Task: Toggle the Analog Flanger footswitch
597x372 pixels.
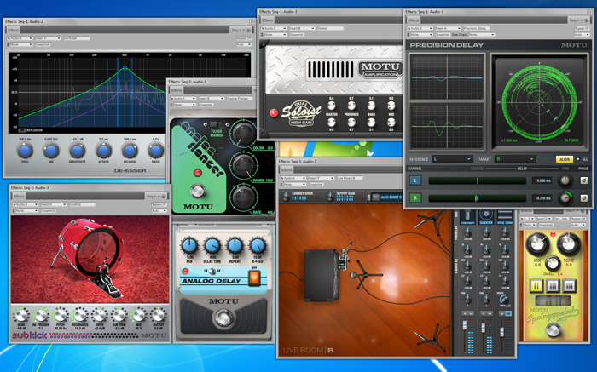Action: pos(198,191)
